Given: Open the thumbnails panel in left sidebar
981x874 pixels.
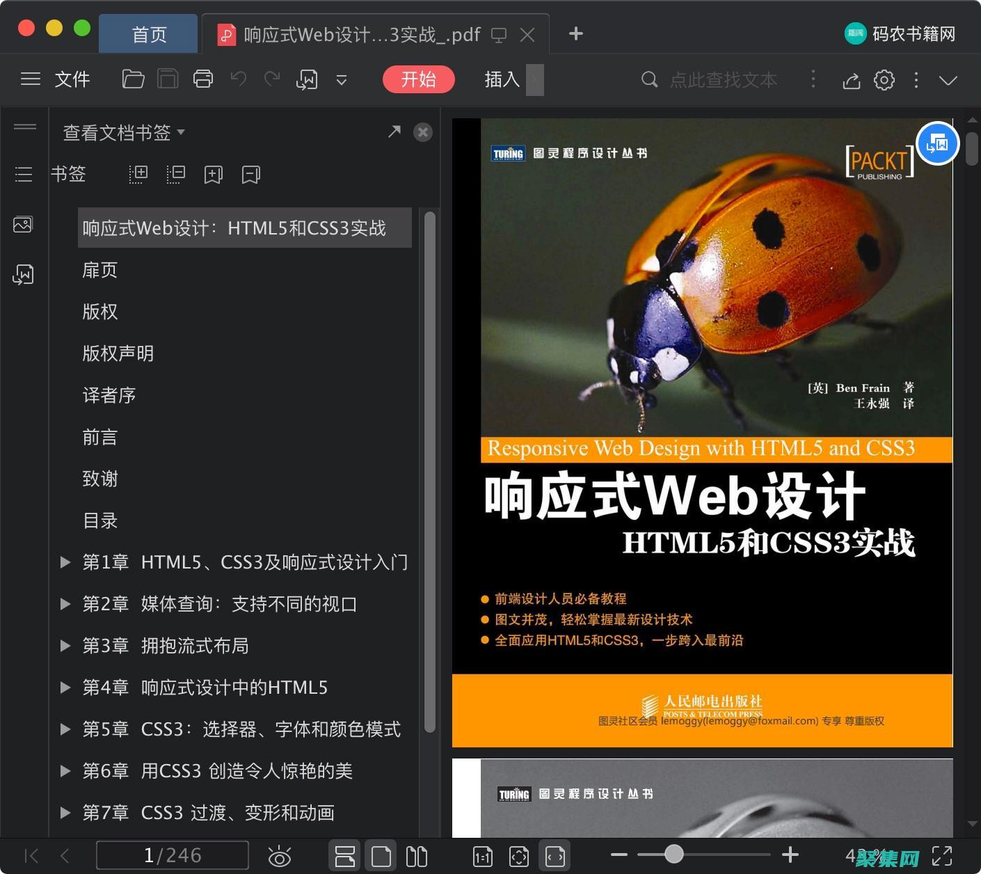Looking at the screenshot, I should (23, 224).
